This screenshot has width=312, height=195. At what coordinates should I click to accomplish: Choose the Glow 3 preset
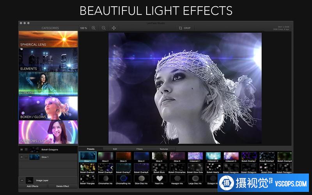point(123,157)
